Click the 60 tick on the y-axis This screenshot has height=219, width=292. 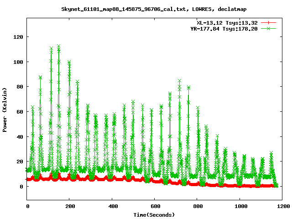click(x=20, y=112)
